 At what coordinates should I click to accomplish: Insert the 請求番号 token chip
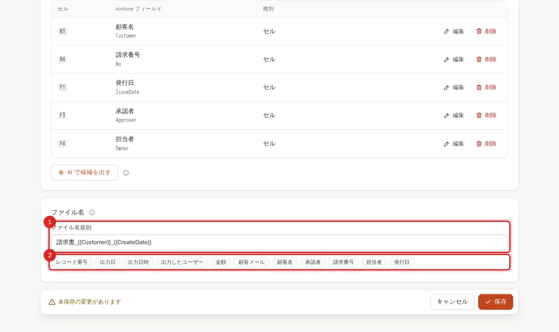coord(344,262)
